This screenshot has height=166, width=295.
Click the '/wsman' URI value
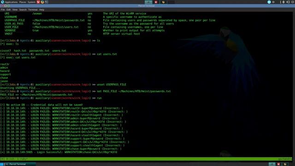37,13
